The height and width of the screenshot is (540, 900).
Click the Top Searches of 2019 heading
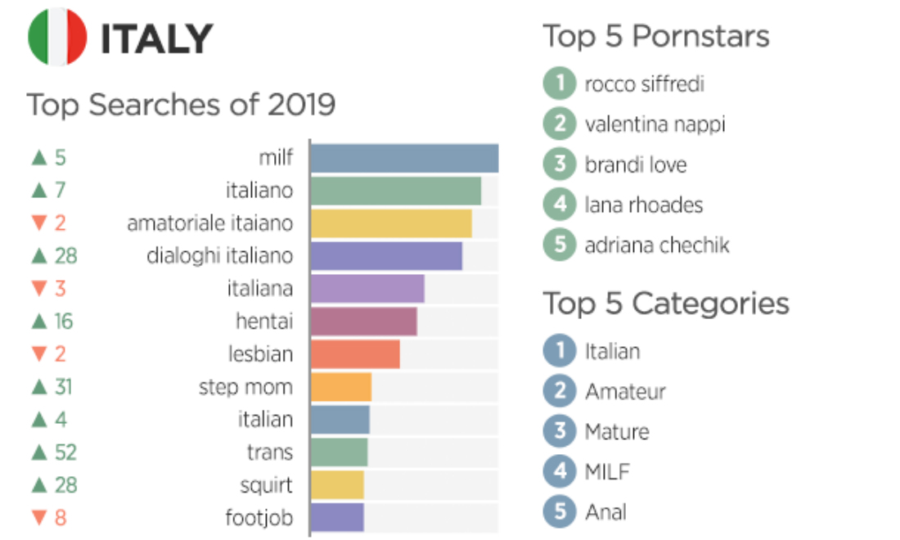181,106
